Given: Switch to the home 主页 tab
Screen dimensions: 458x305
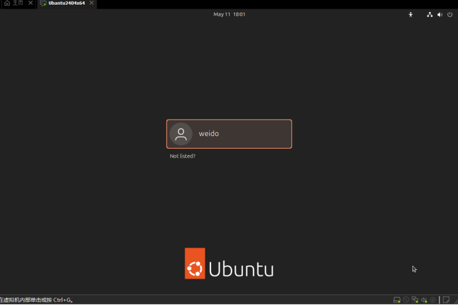Looking at the screenshot, I should click(x=18, y=3).
